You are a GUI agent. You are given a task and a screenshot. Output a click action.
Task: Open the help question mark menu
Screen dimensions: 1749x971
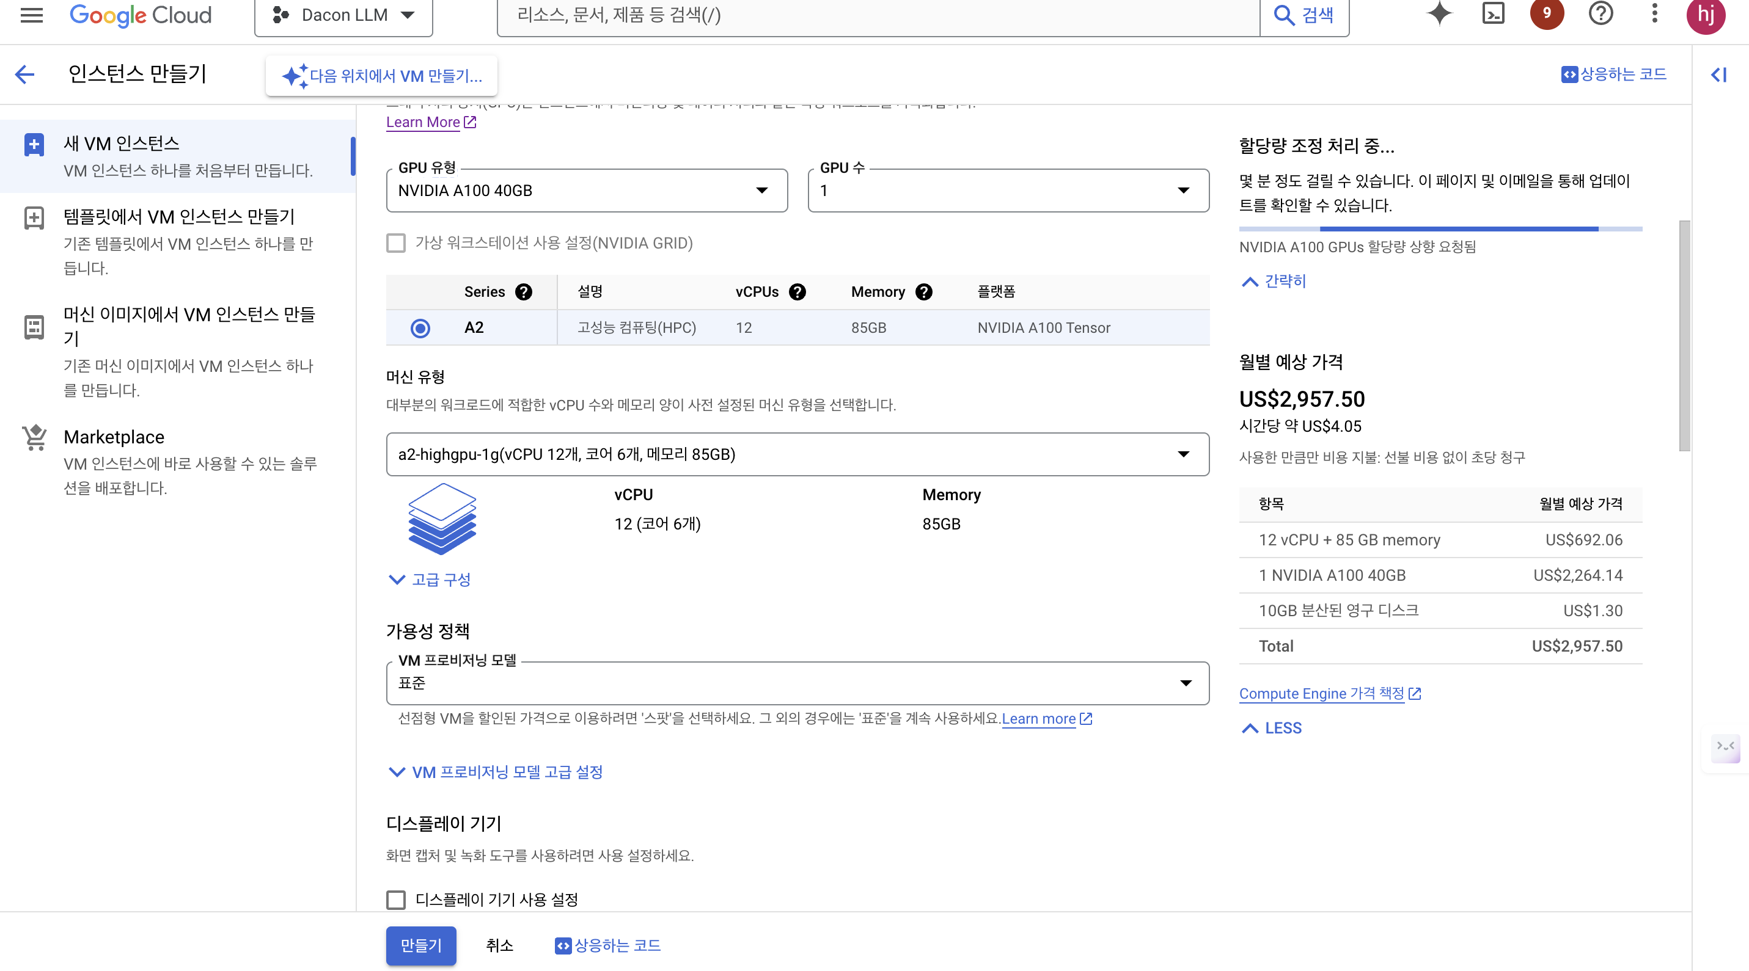point(1601,13)
